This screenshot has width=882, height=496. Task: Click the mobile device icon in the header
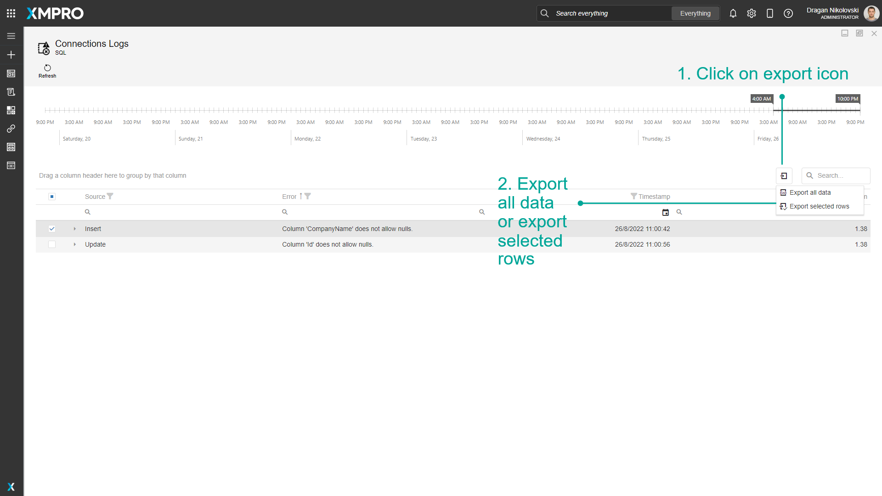click(x=770, y=13)
